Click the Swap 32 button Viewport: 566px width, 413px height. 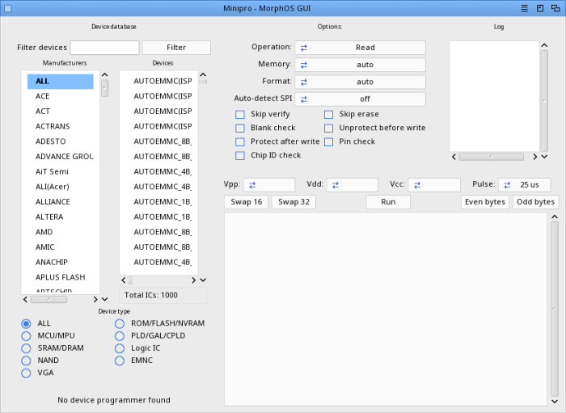[x=294, y=202]
